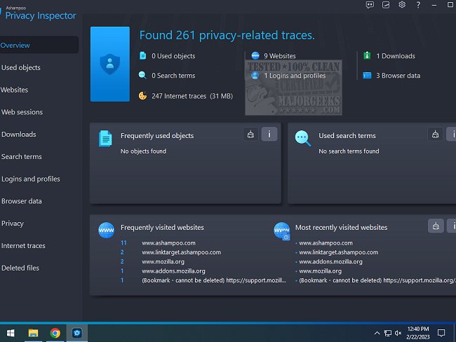This screenshot has height=342, width=456.
Task: Select www.linktarget.ashampoo.com in Most recently visited
Action: pos(339,252)
